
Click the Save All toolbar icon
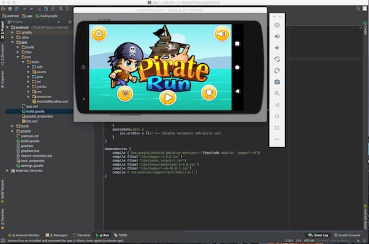10,9
